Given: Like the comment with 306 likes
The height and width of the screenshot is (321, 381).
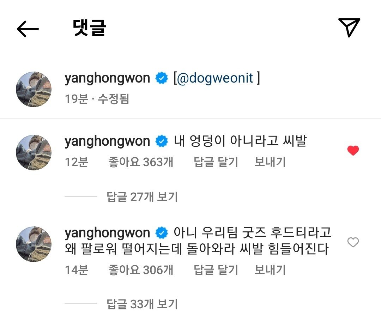Looking at the screenshot, I should pyautogui.click(x=353, y=242).
